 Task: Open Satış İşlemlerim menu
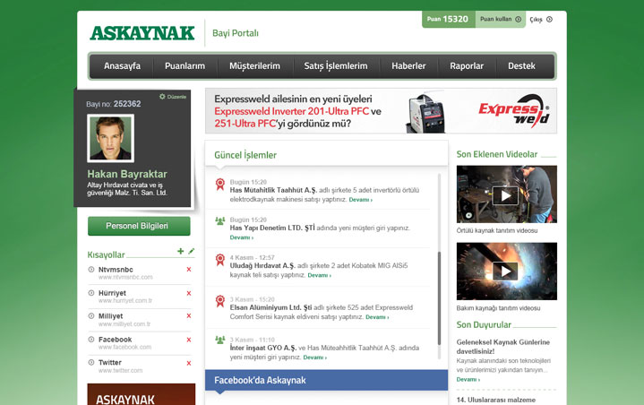tap(336, 65)
